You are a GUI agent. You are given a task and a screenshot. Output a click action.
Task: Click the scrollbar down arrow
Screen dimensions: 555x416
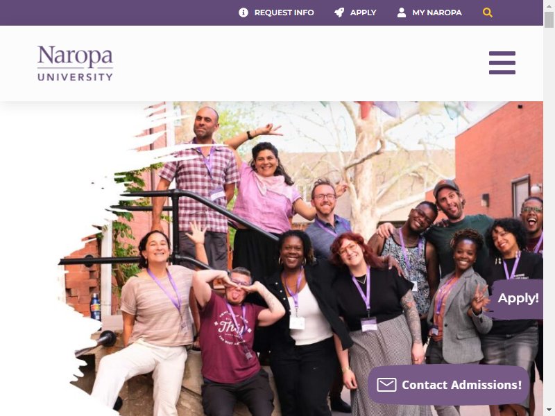(549, 410)
